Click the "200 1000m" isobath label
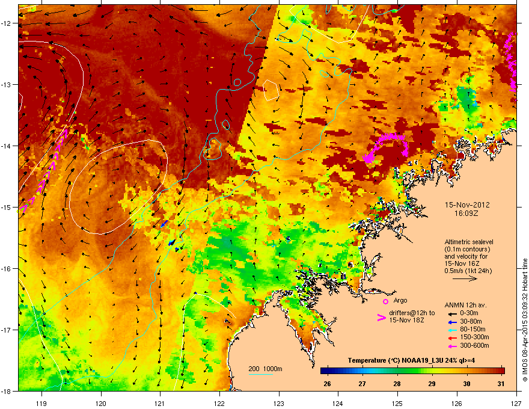 click(x=265, y=369)
